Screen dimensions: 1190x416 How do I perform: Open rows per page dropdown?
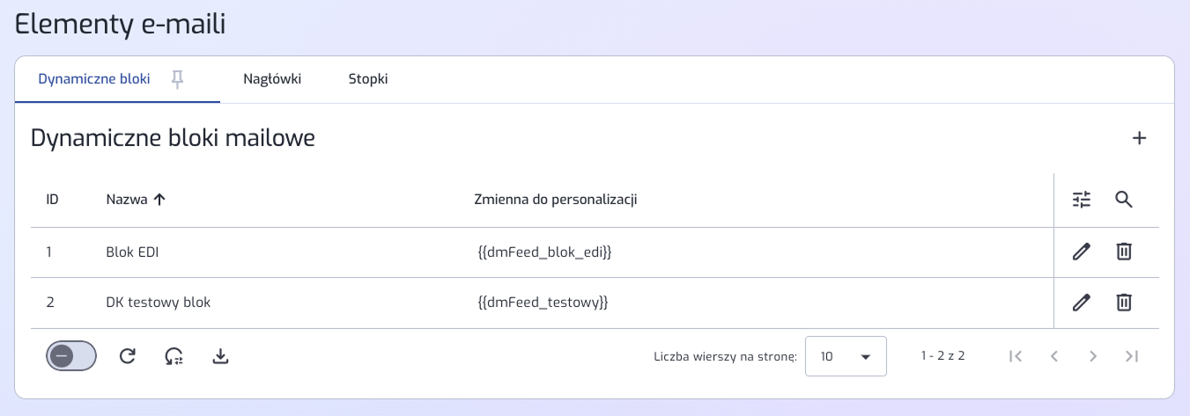tap(846, 356)
